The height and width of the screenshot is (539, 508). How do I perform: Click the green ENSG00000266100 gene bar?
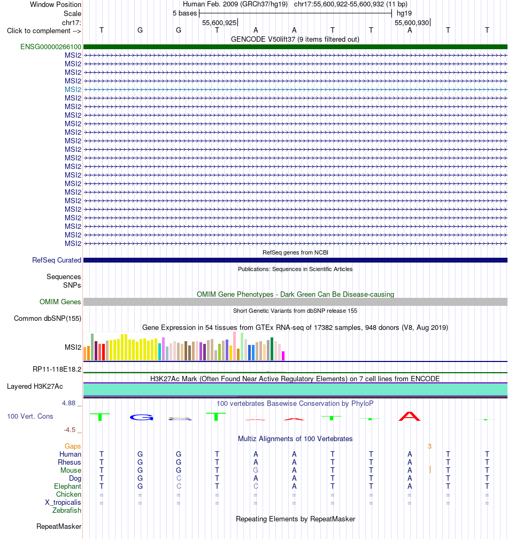pyautogui.click(x=295, y=47)
